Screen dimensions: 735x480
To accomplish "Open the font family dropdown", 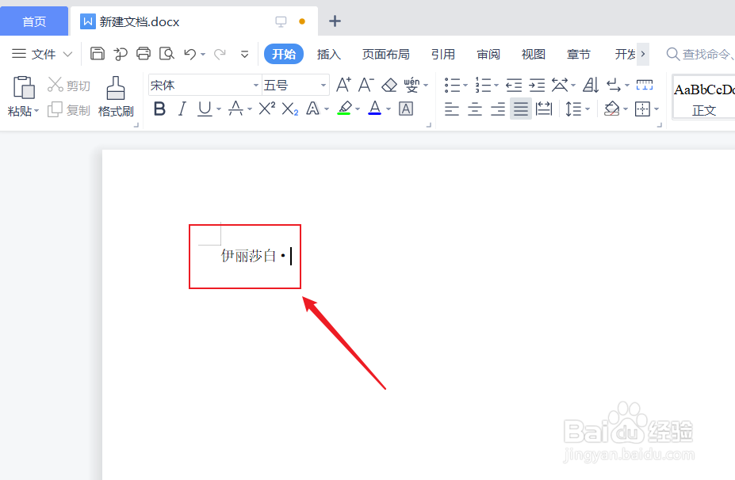I will pos(255,84).
